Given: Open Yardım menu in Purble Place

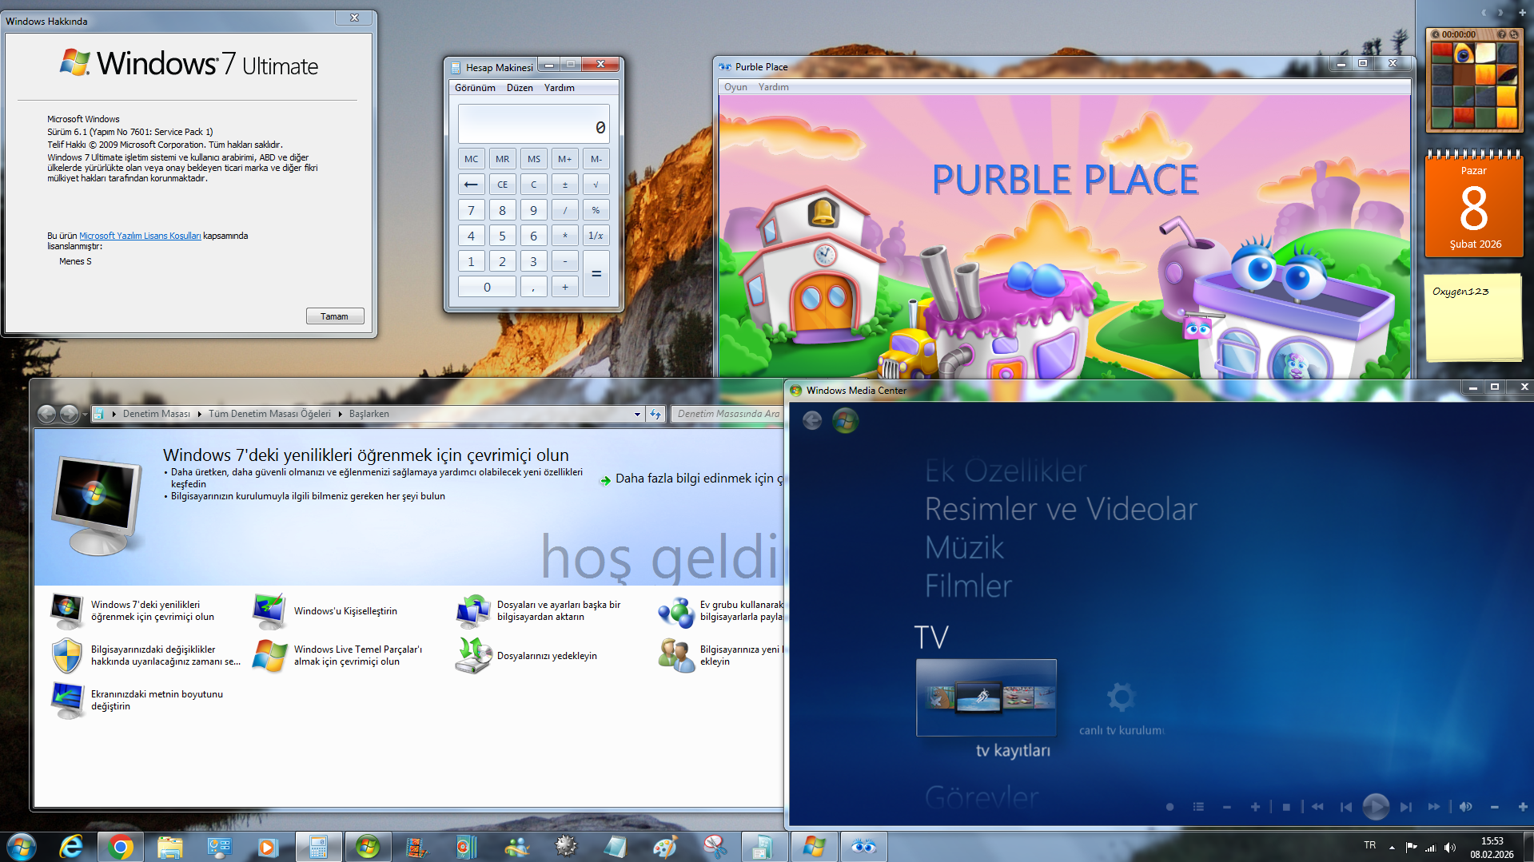Looking at the screenshot, I should [774, 87].
